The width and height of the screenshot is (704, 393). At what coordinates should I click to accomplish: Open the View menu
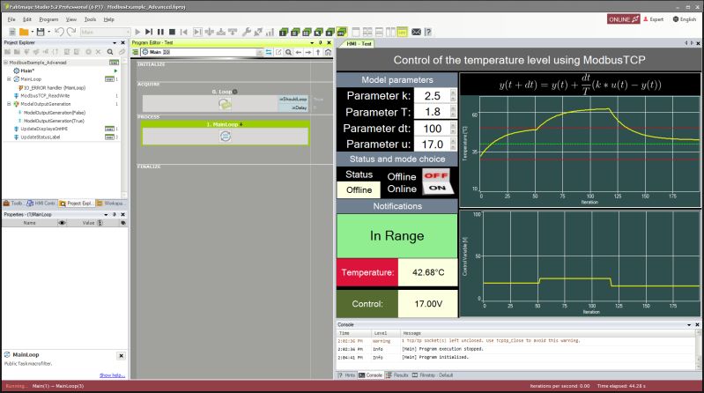71,19
